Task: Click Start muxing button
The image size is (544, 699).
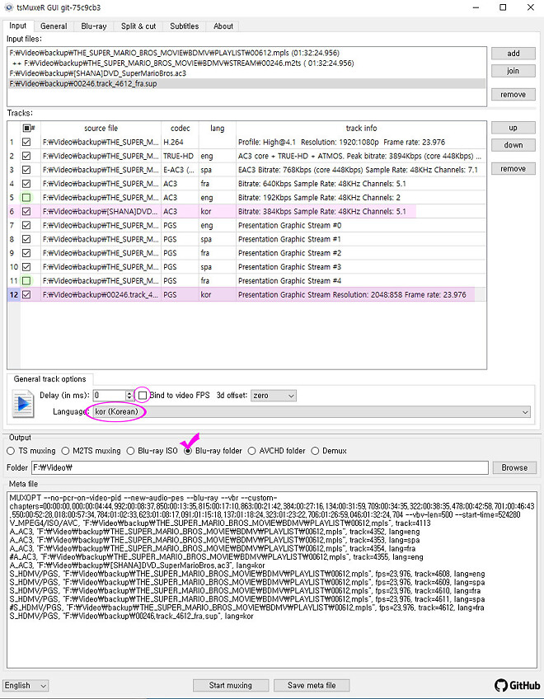Action: pyautogui.click(x=231, y=685)
